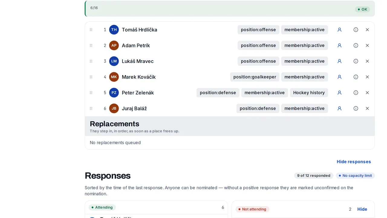Click the "9 of 12 responded" badge
Image resolution: width=387 pixels, height=218 pixels.
[x=314, y=176]
